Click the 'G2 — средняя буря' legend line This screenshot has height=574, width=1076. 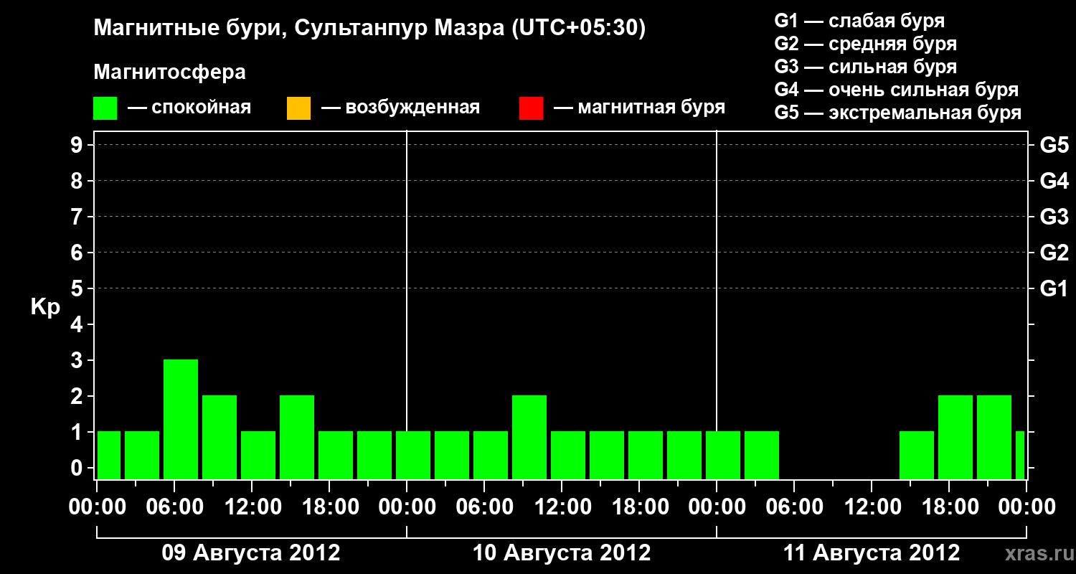pos(865,44)
